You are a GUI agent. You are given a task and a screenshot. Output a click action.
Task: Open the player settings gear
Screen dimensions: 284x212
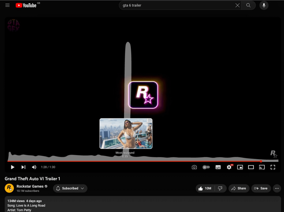point(229,167)
